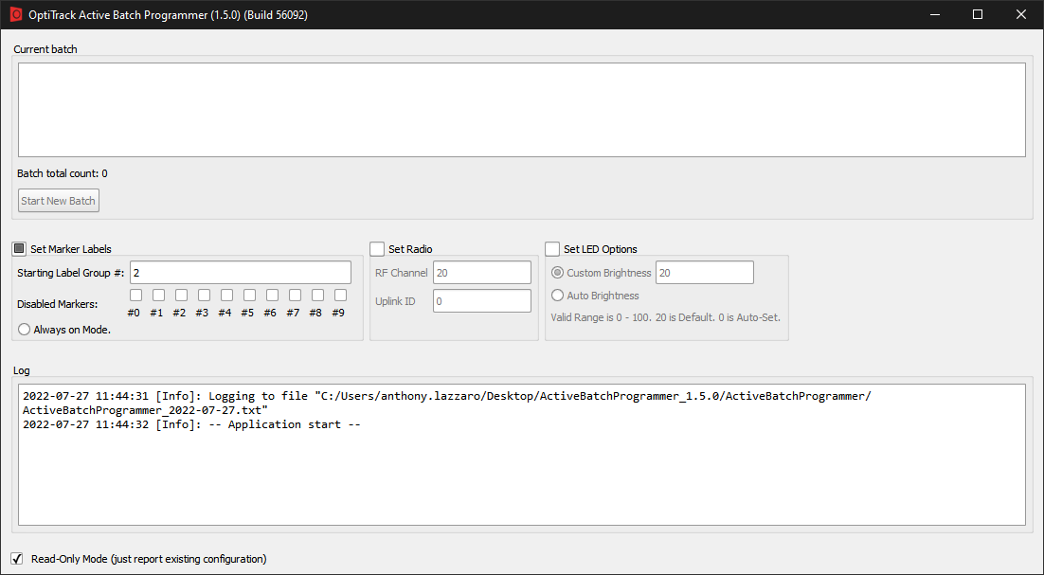Viewport: 1044px width, 575px height.
Task: Click the Uplink ID input field
Action: pyautogui.click(x=481, y=299)
